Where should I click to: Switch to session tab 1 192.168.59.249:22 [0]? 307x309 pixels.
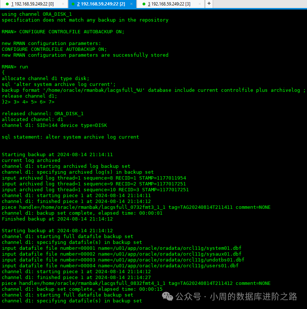33,4
